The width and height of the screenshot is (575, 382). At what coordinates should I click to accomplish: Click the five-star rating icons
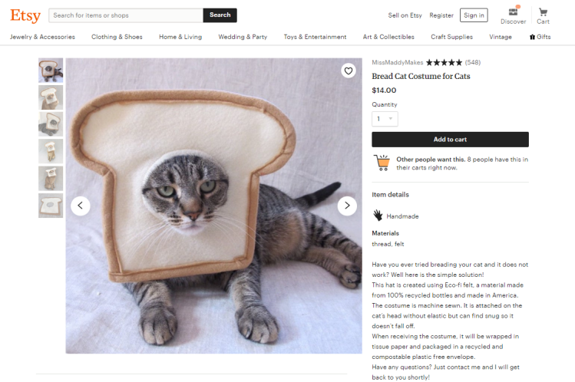(x=444, y=62)
